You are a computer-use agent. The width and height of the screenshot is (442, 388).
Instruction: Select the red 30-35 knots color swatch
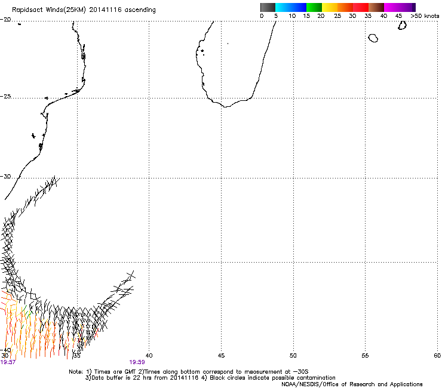[x=361, y=7]
